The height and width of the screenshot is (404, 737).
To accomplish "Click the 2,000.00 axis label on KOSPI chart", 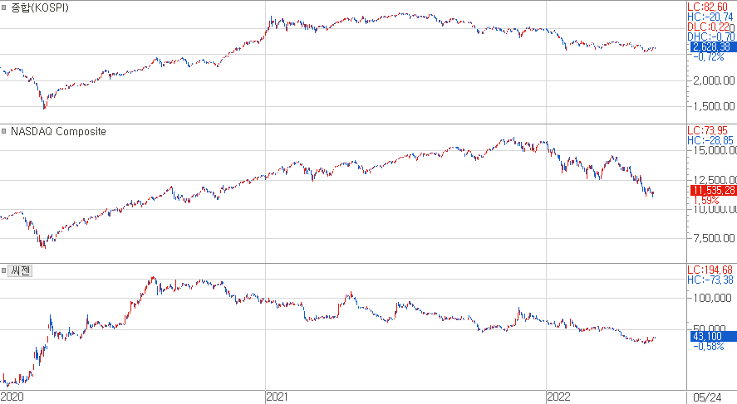I will [x=714, y=80].
